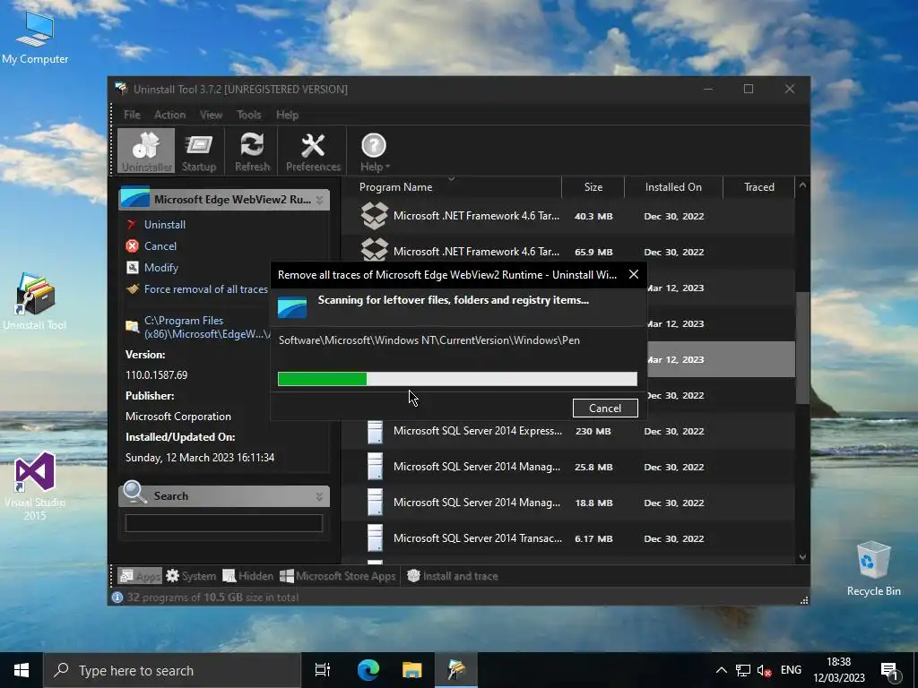Viewport: 918px width, 688px height.
Task: Open File Explorer from the taskbar
Action: pyautogui.click(x=412, y=670)
